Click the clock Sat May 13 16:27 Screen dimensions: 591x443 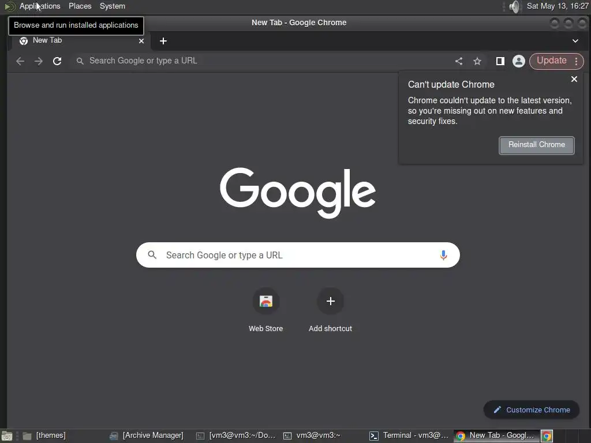pyautogui.click(x=558, y=6)
